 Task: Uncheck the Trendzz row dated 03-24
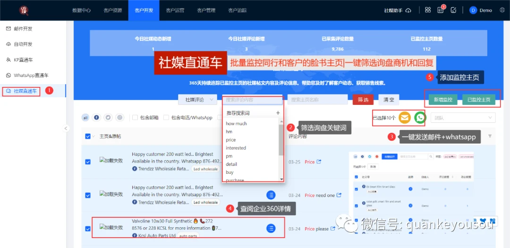88,195
